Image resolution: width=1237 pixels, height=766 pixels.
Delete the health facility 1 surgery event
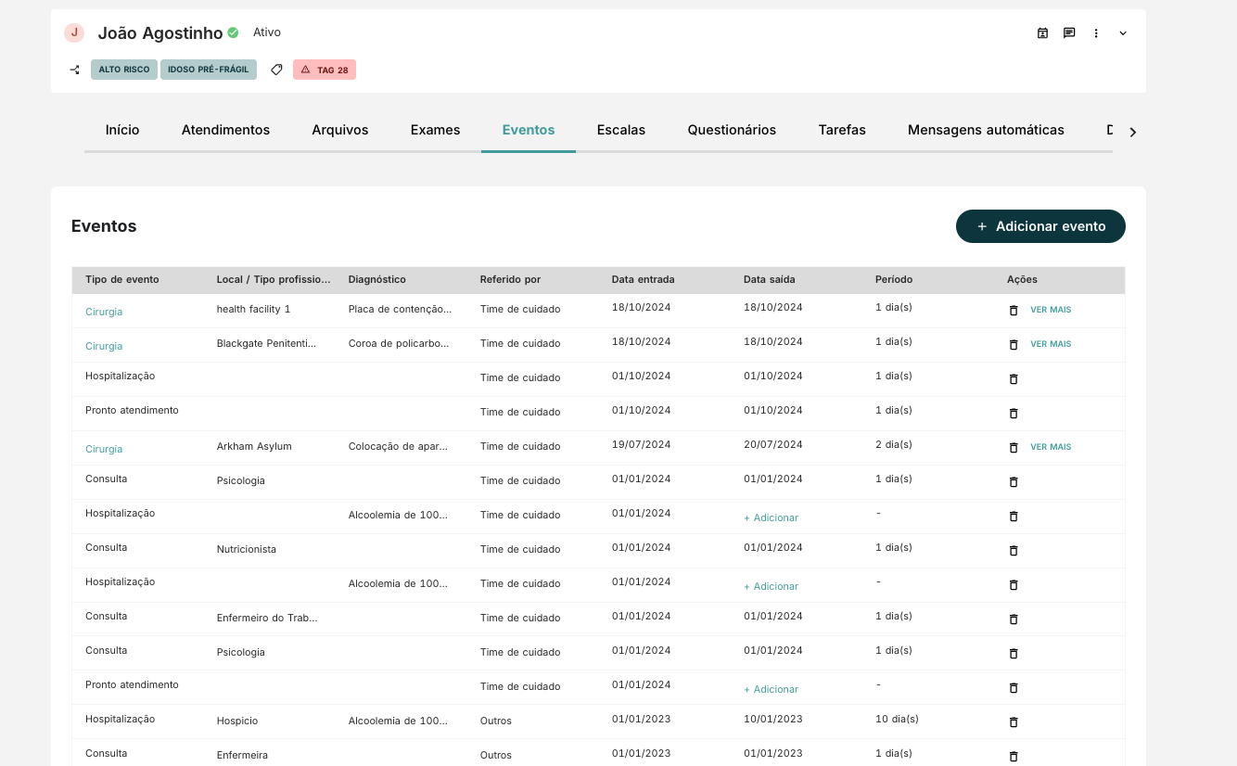(x=1014, y=311)
